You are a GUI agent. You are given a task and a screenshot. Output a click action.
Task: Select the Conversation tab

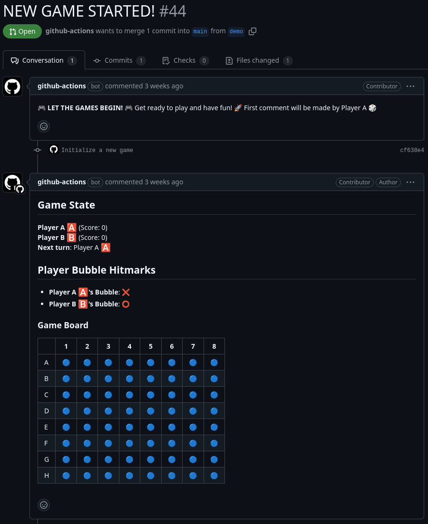tap(44, 60)
